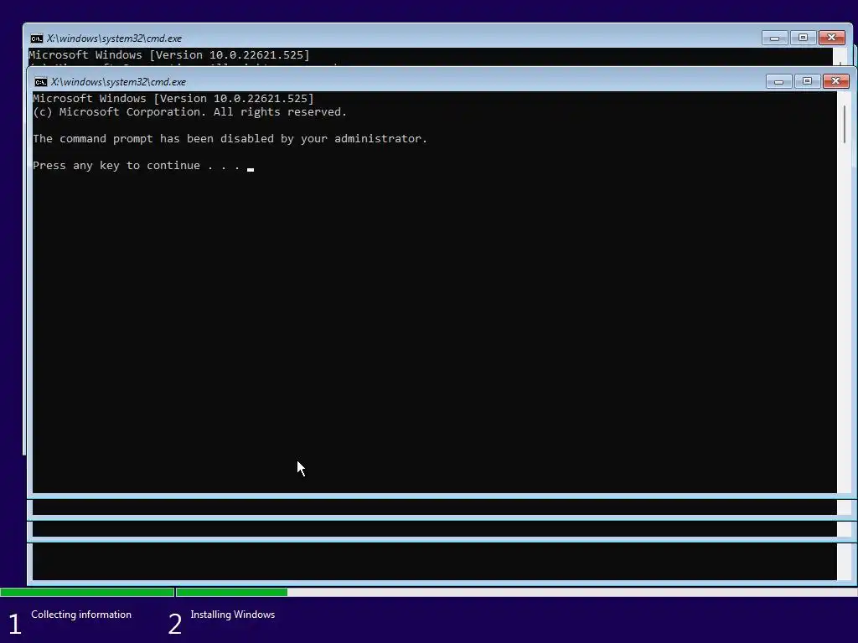Click the front window's vertical scrollbar thumb

click(x=845, y=125)
